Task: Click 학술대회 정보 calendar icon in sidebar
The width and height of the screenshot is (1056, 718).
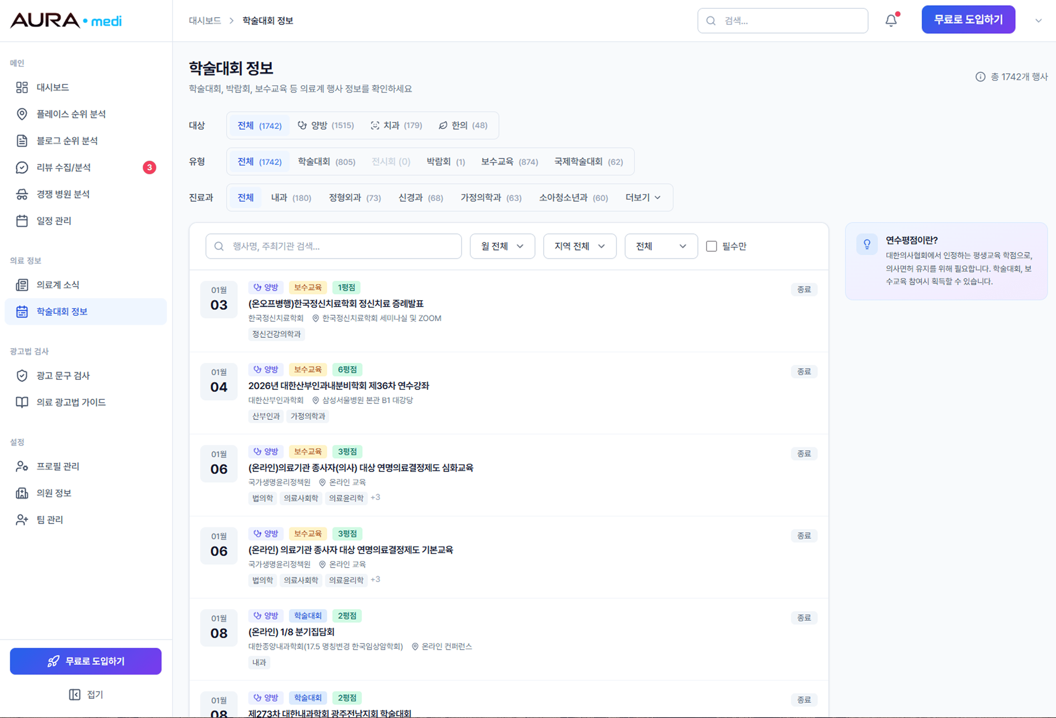Action: click(22, 312)
